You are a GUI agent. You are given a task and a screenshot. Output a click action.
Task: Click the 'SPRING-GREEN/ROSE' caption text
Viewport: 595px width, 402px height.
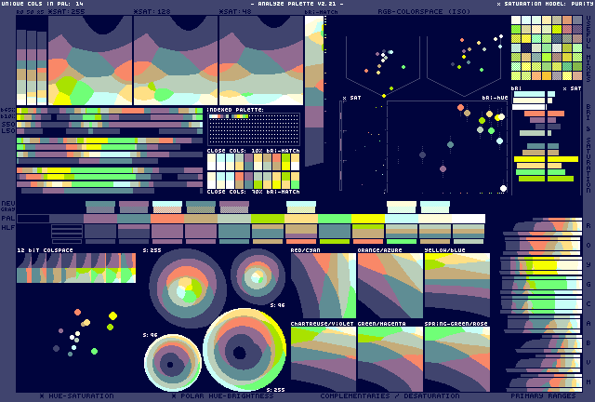[456, 324]
